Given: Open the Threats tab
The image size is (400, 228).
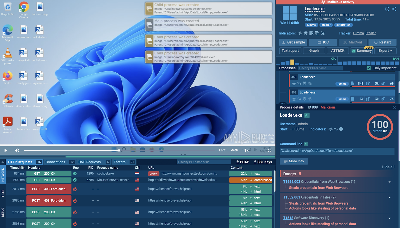Looking at the screenshot, I should pos(119,162).
